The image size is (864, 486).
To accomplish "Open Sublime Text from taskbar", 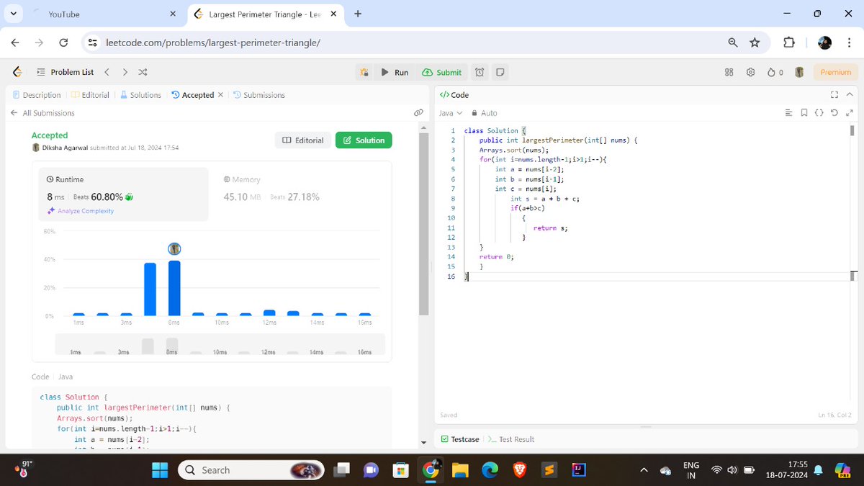I will 549,470.
